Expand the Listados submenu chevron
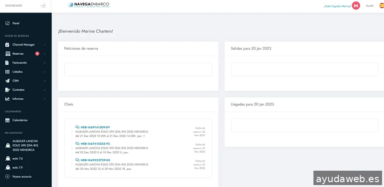 click(45, 72)
